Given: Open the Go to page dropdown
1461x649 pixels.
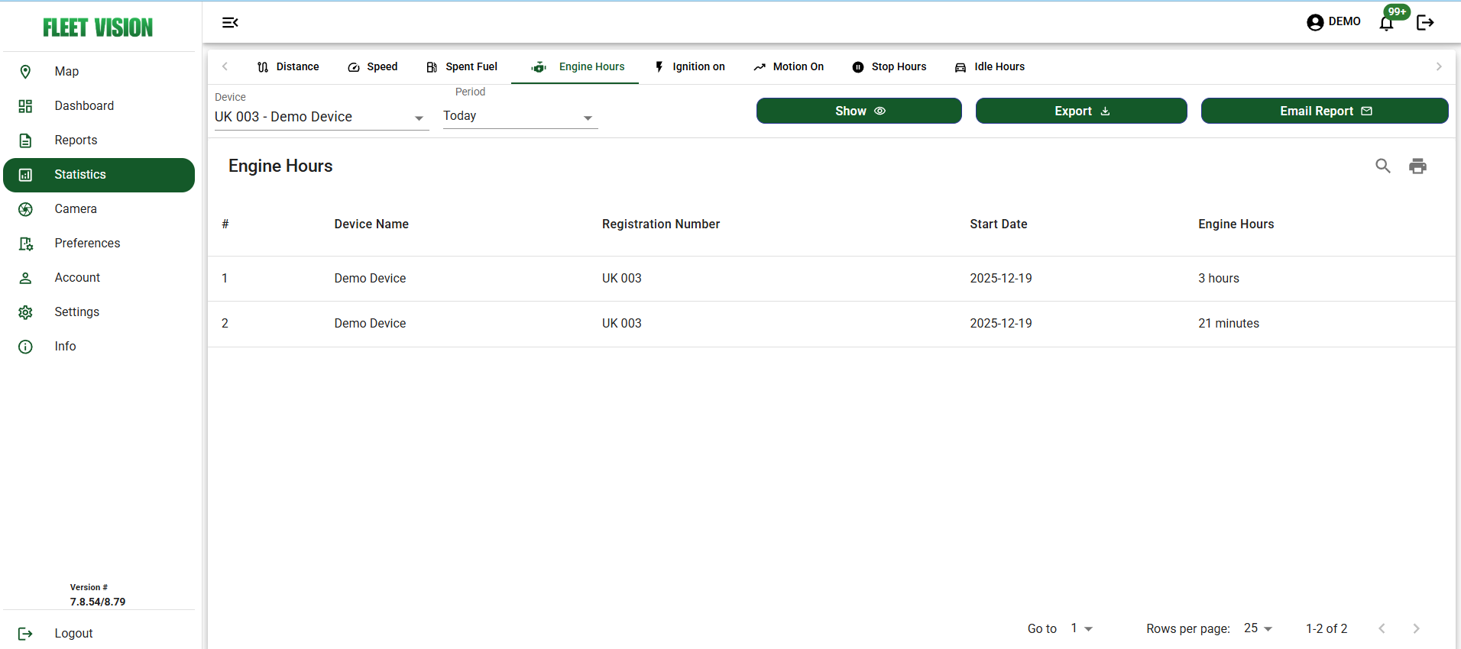Looking at the screenshot, I should (x=1081, y=628).
